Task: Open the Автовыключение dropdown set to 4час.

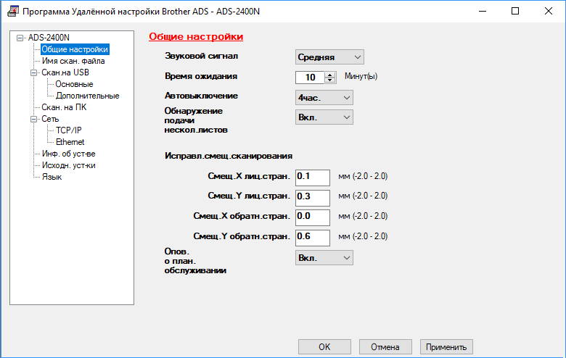Action: coord(324,97)
